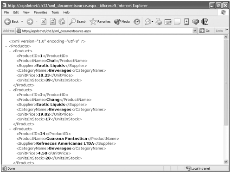Expand the Links toolbar chevron
Image resolution: width=231 pixels, height=173 pixels.
pos(226,29)
